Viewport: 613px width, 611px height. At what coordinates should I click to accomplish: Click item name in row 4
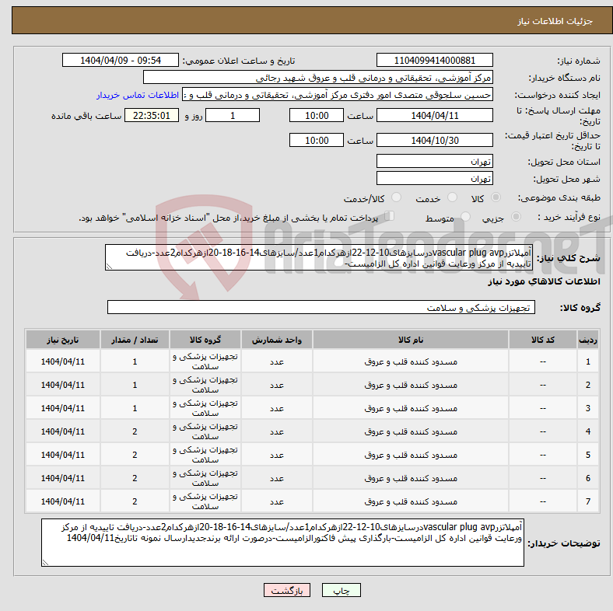point(411,431)
